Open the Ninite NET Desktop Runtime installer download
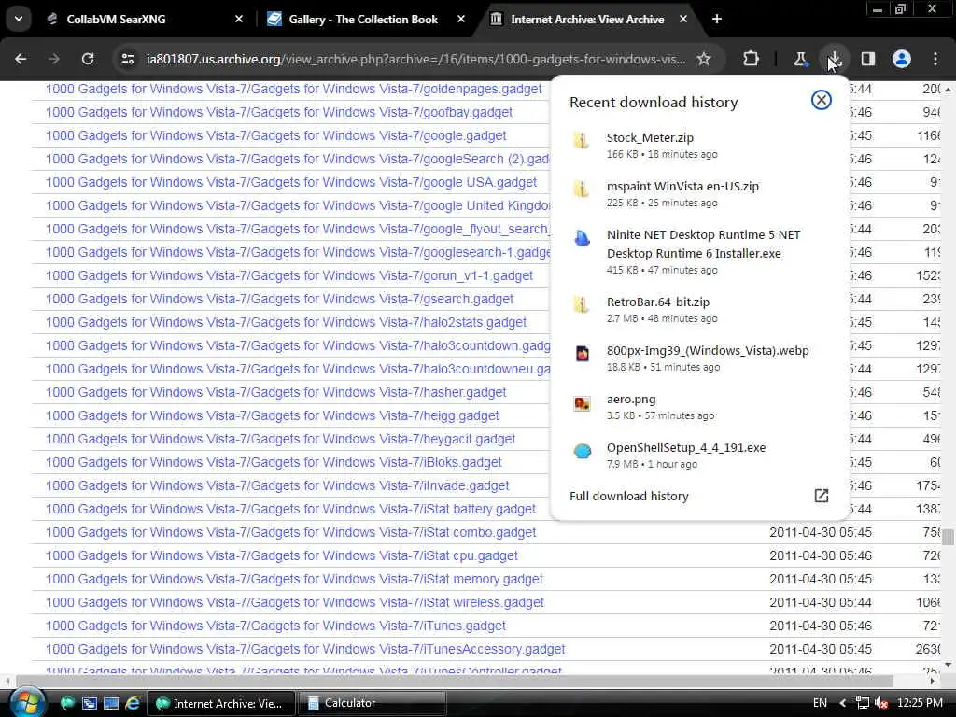The height and width of the screenshot is (717, 956). point(704,244)
